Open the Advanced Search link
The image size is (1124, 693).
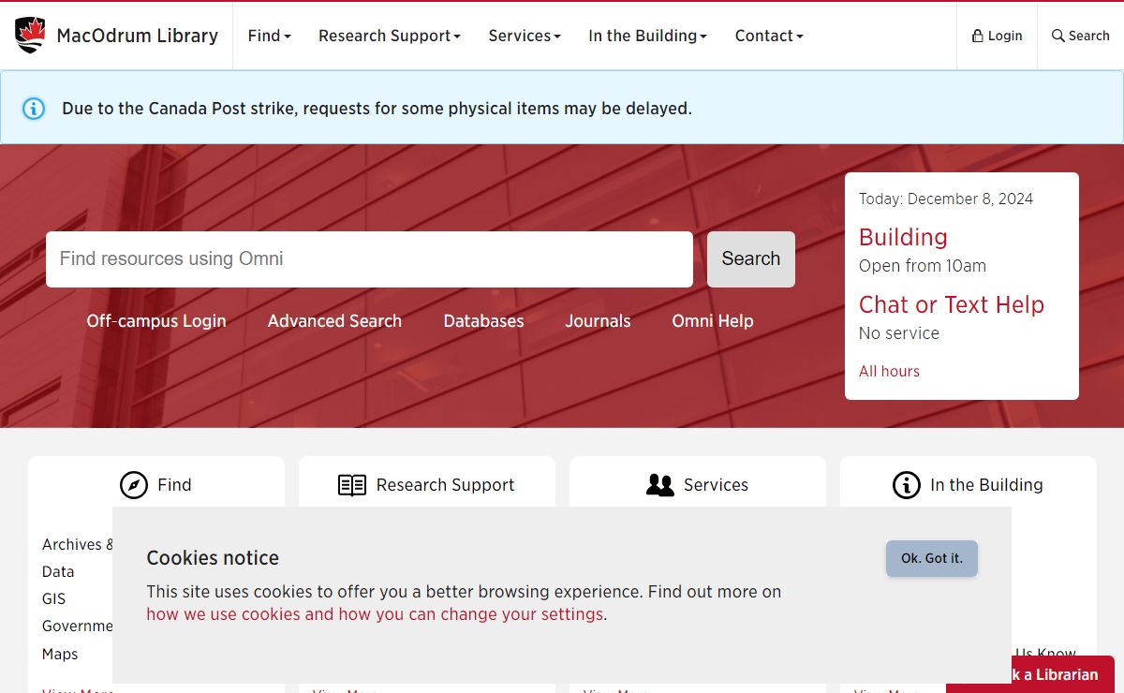(334, 321)
